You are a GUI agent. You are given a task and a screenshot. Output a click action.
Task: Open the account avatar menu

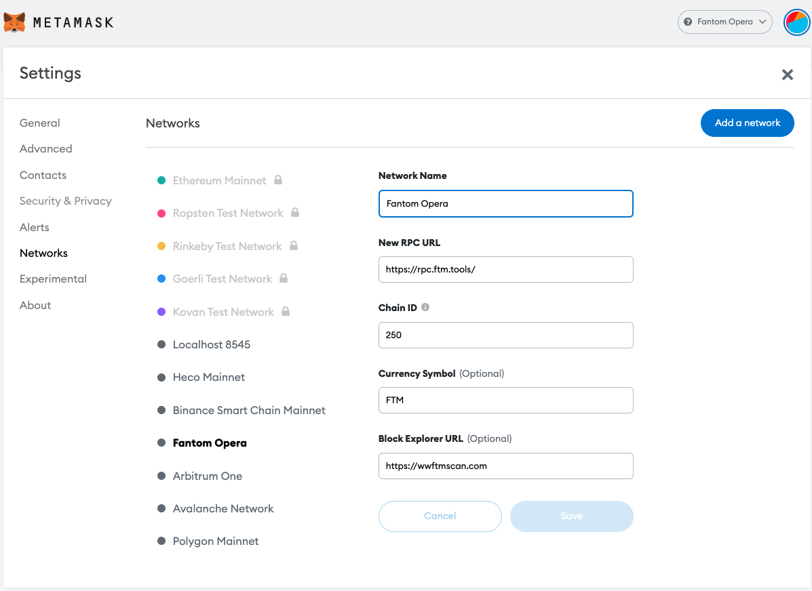coord(796,22)
